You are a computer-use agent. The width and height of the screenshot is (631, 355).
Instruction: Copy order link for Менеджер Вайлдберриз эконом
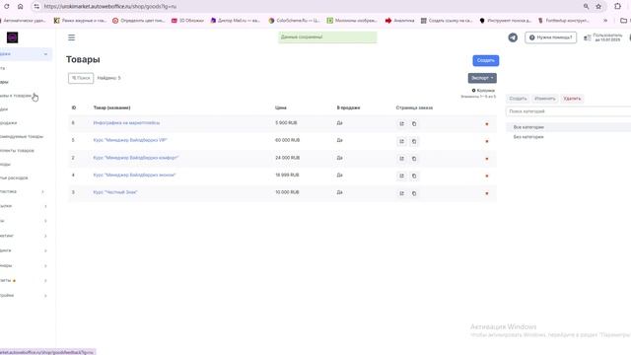pyautogui.click(x=414, y=176)
